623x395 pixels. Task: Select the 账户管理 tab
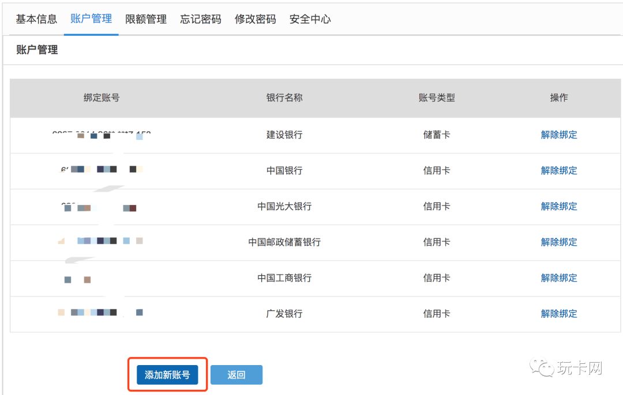pos(91,18)
